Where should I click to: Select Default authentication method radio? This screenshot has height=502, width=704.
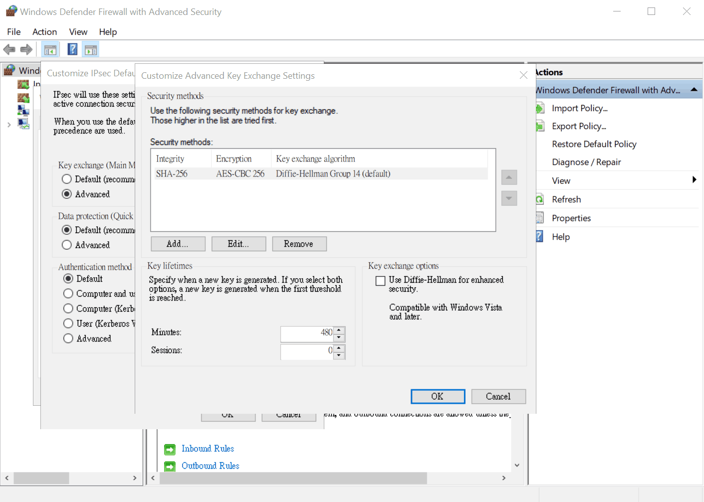pyautogui.click(x=68, y=278)
